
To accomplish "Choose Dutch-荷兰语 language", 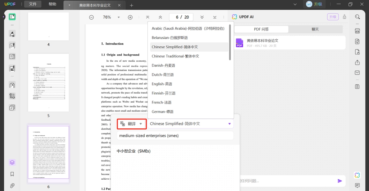I will point(189,75).
